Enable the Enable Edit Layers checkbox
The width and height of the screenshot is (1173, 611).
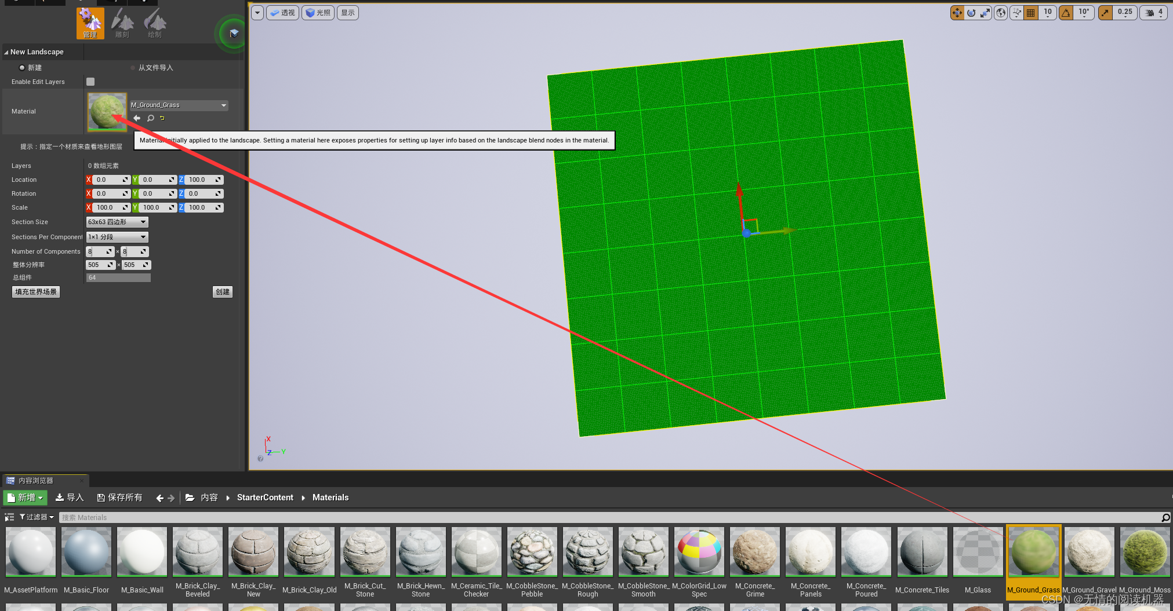click(x=90, y=82)
